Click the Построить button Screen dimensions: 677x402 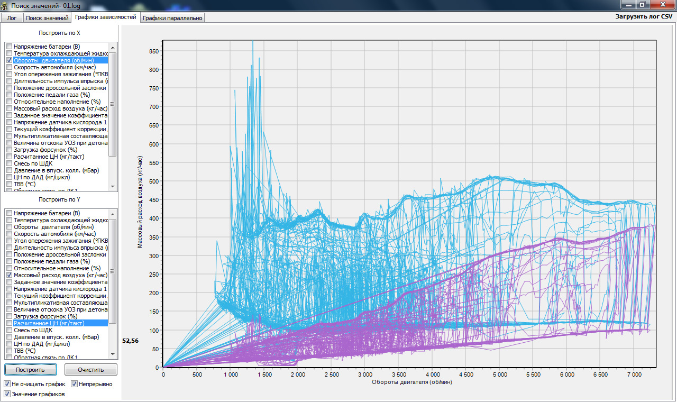point(30,370)
